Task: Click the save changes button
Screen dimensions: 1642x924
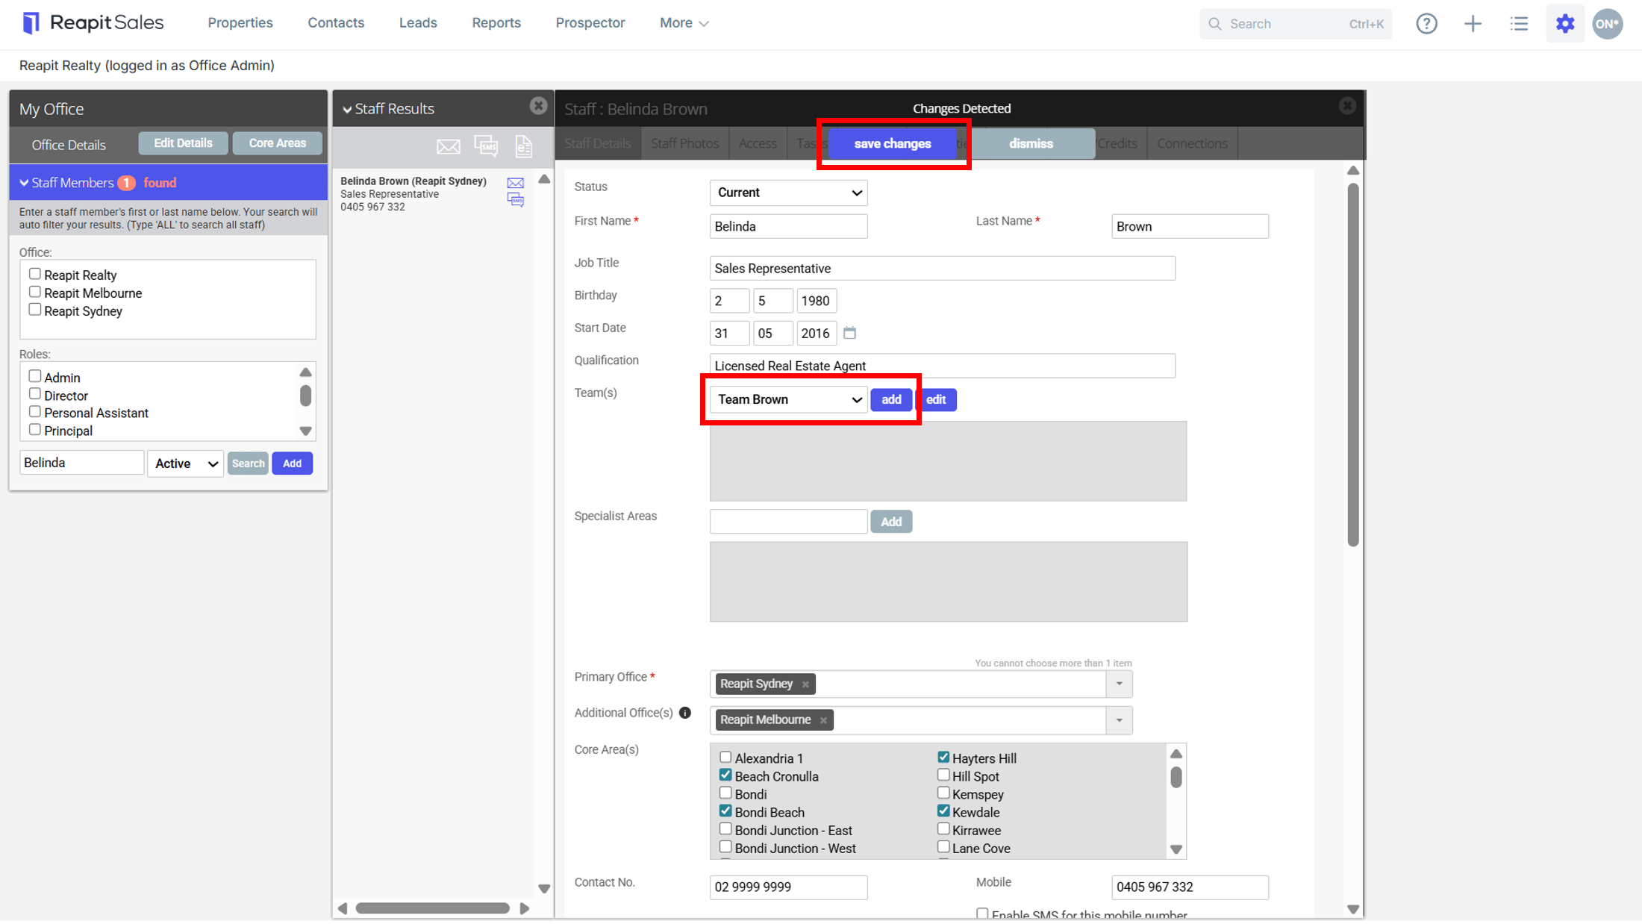Action: point(893,144)
